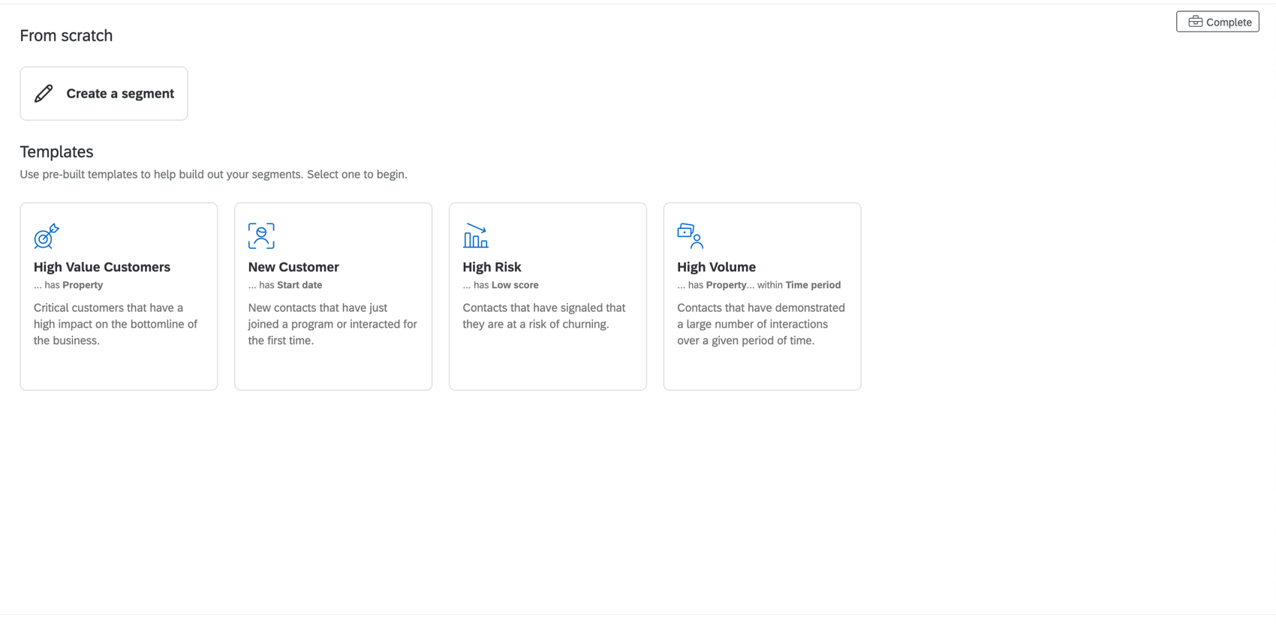Pick the High Risk template title
This screenshot has height=627, width=1276.
(492, 267)
